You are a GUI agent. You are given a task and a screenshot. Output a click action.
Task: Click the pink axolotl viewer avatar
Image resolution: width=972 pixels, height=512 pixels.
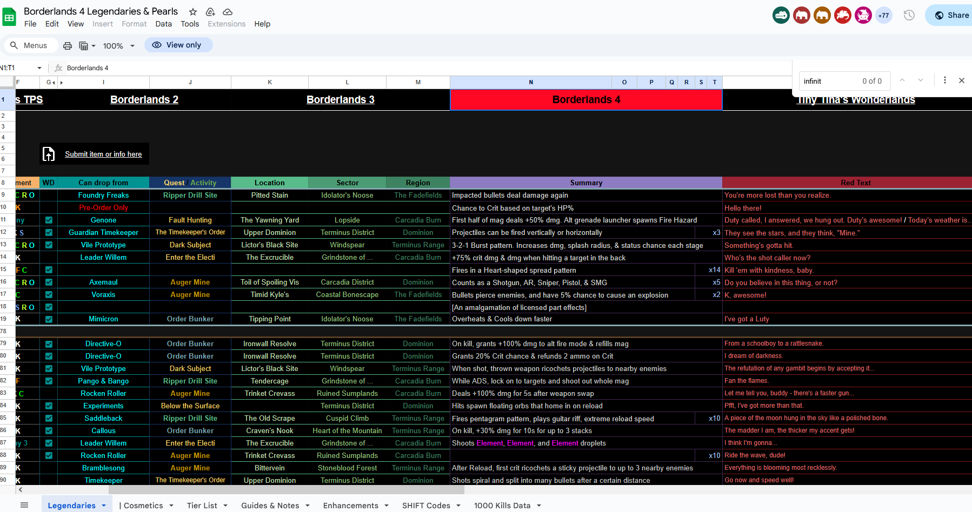(863, 15)
